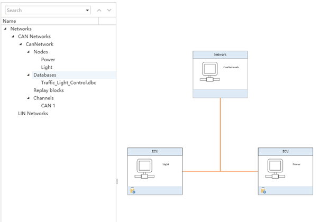Open the settings icon on Power ECU
320x222 pixels.
click(x=263, y=191)
